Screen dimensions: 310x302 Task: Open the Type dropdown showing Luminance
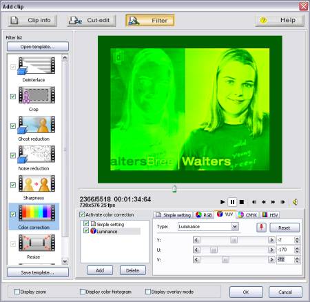pyautogui.click(x=234, y=227)
